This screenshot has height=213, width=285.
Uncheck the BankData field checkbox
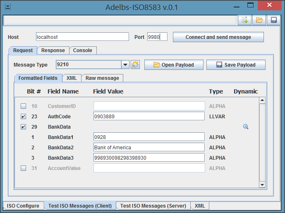(x=24, y=127)
